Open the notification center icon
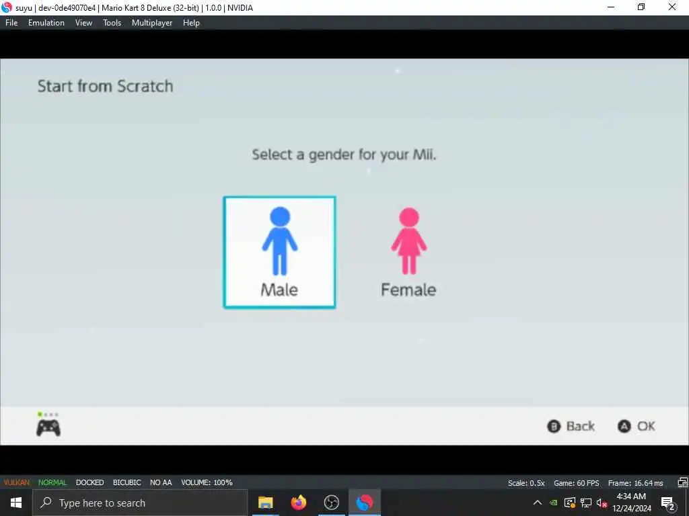Viewport: 689px width, 516px height. click(x=668, y=503)
